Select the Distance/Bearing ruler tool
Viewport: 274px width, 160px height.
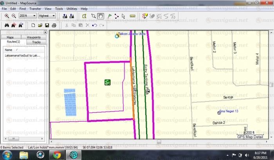click(x=132, y=16)
